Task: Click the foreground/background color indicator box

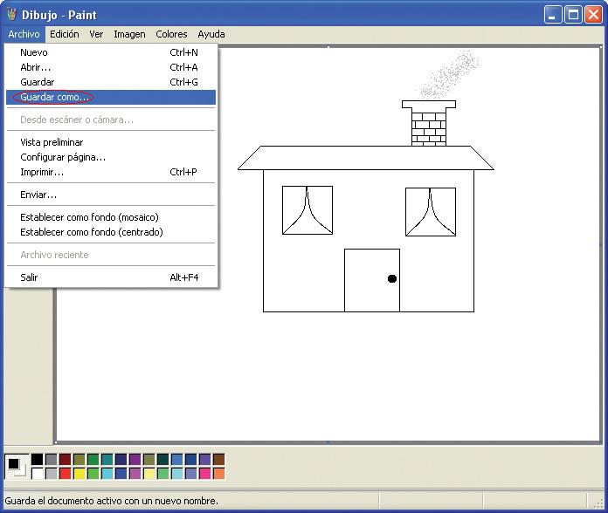Action: (x=17, y=466)
